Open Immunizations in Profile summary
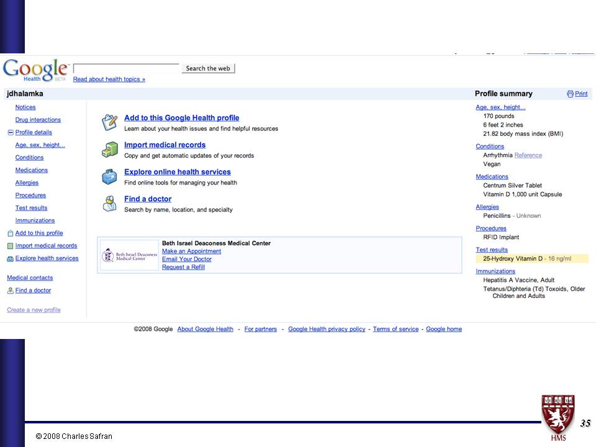Viewport: 596px width, 447px height. 495,271
